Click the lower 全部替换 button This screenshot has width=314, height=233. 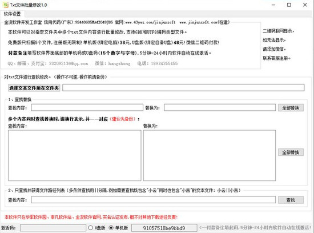pos(291,152)
